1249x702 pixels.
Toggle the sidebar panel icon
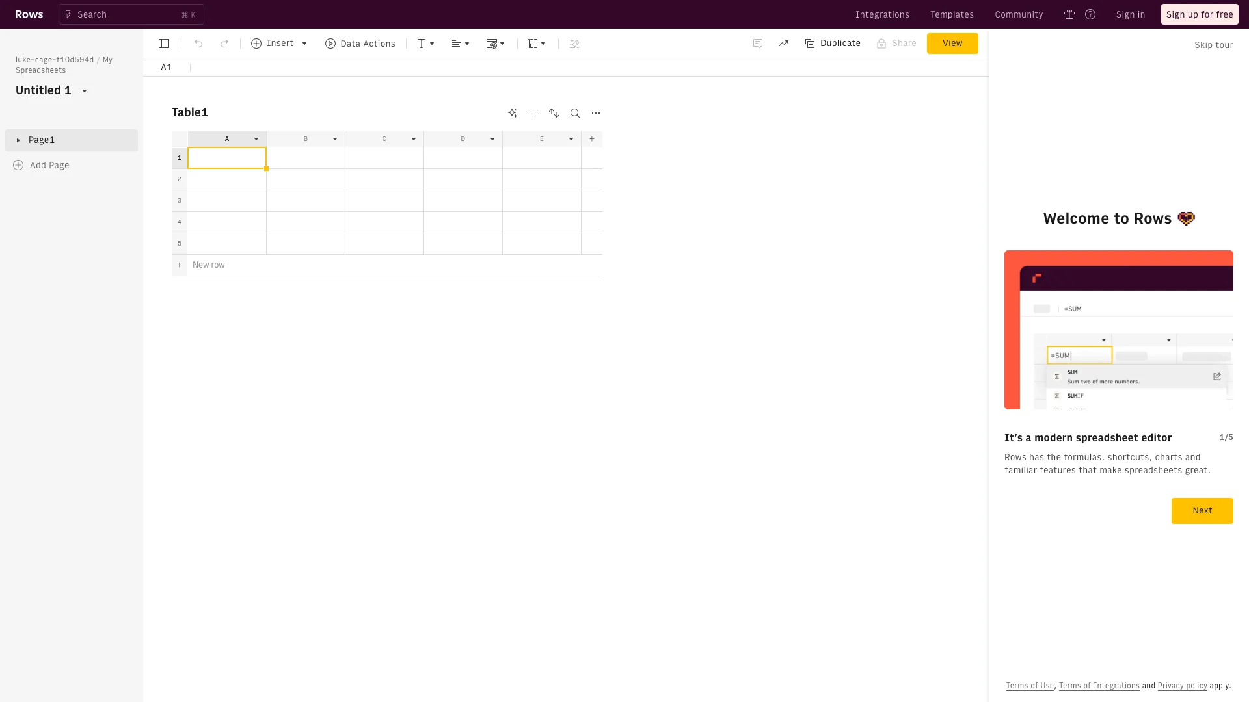click(x=164, y=44)
